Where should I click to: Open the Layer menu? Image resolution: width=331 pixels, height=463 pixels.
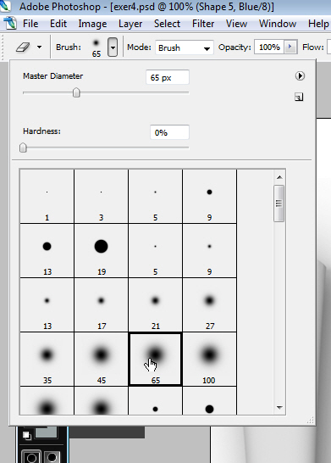[x=130, y=24]
